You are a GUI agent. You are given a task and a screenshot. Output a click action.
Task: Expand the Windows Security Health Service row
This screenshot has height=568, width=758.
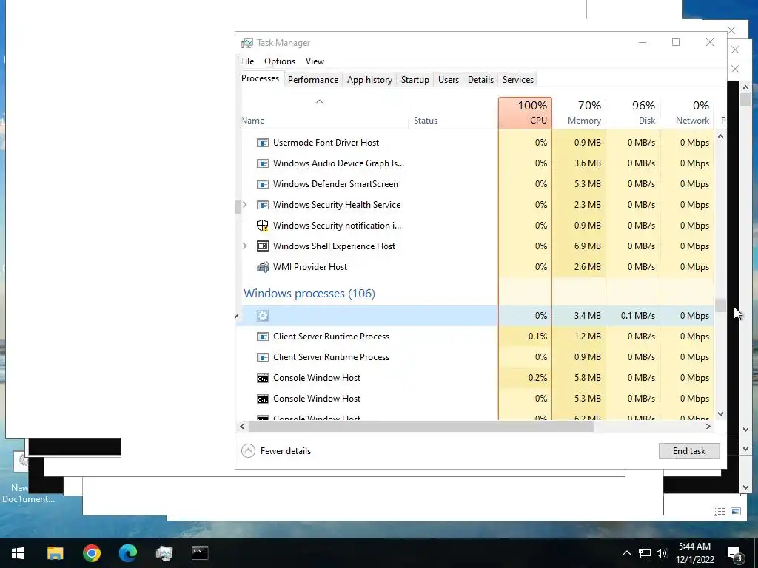tap(245, 205)
